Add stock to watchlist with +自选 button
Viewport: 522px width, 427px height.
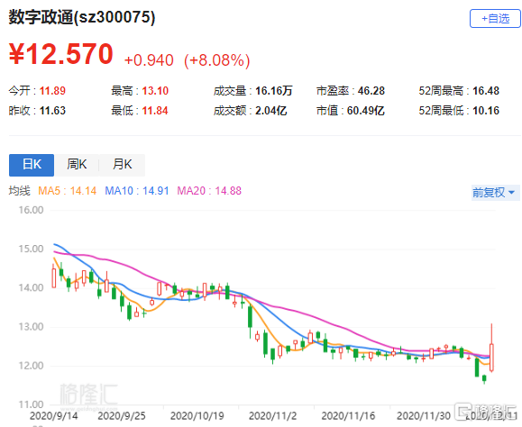click(495, 18)
